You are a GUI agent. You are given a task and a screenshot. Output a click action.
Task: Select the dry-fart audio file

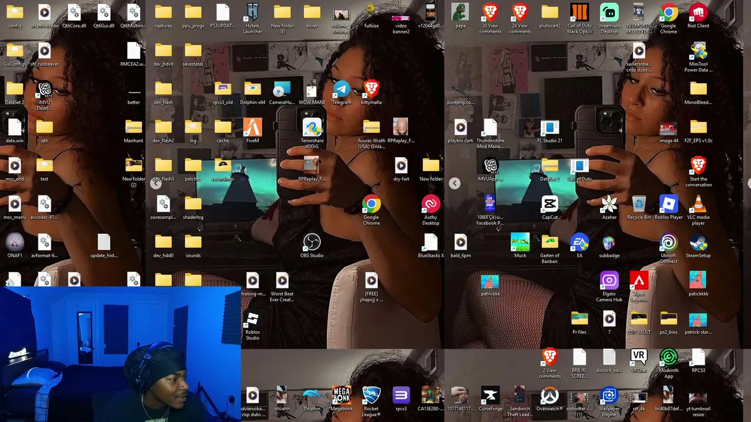pyautogui.click(x=401, y=169)
